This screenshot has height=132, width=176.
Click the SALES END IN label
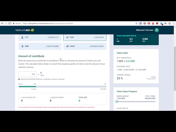coord(122,108)
